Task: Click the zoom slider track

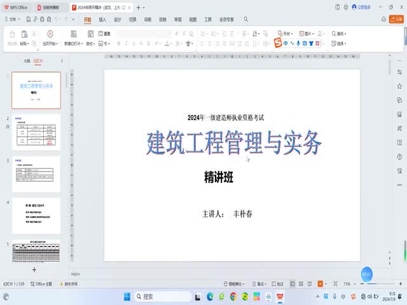Action: pos(380,284)
